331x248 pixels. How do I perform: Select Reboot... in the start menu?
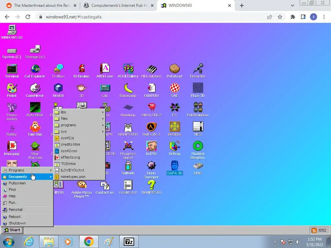click(27, 217)
